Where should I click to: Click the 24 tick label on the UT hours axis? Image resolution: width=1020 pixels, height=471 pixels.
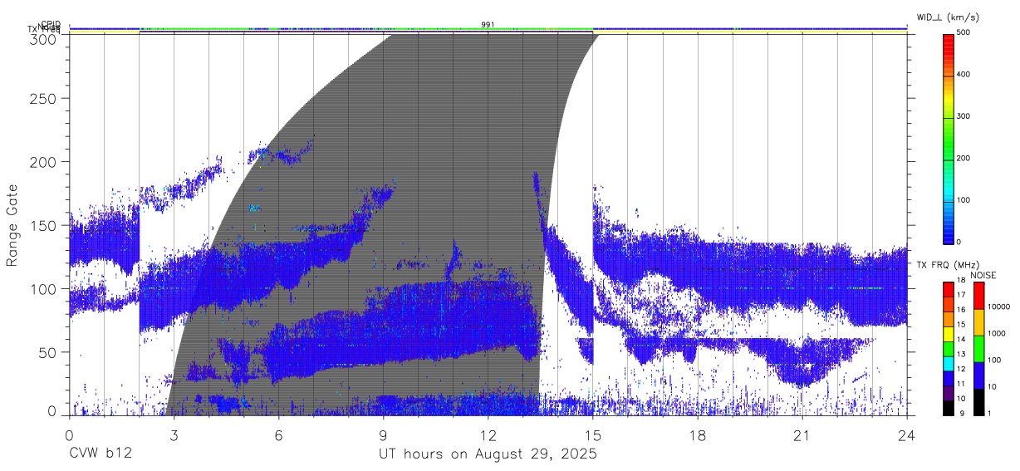(907, 435)
